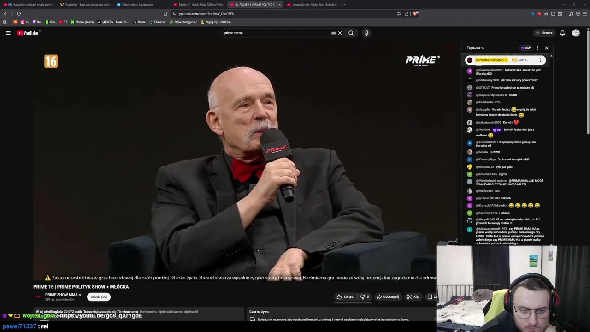Expand the 'Topczat' chat mode dropdown
Screen dimensions: 590x332
pos(475,48)
